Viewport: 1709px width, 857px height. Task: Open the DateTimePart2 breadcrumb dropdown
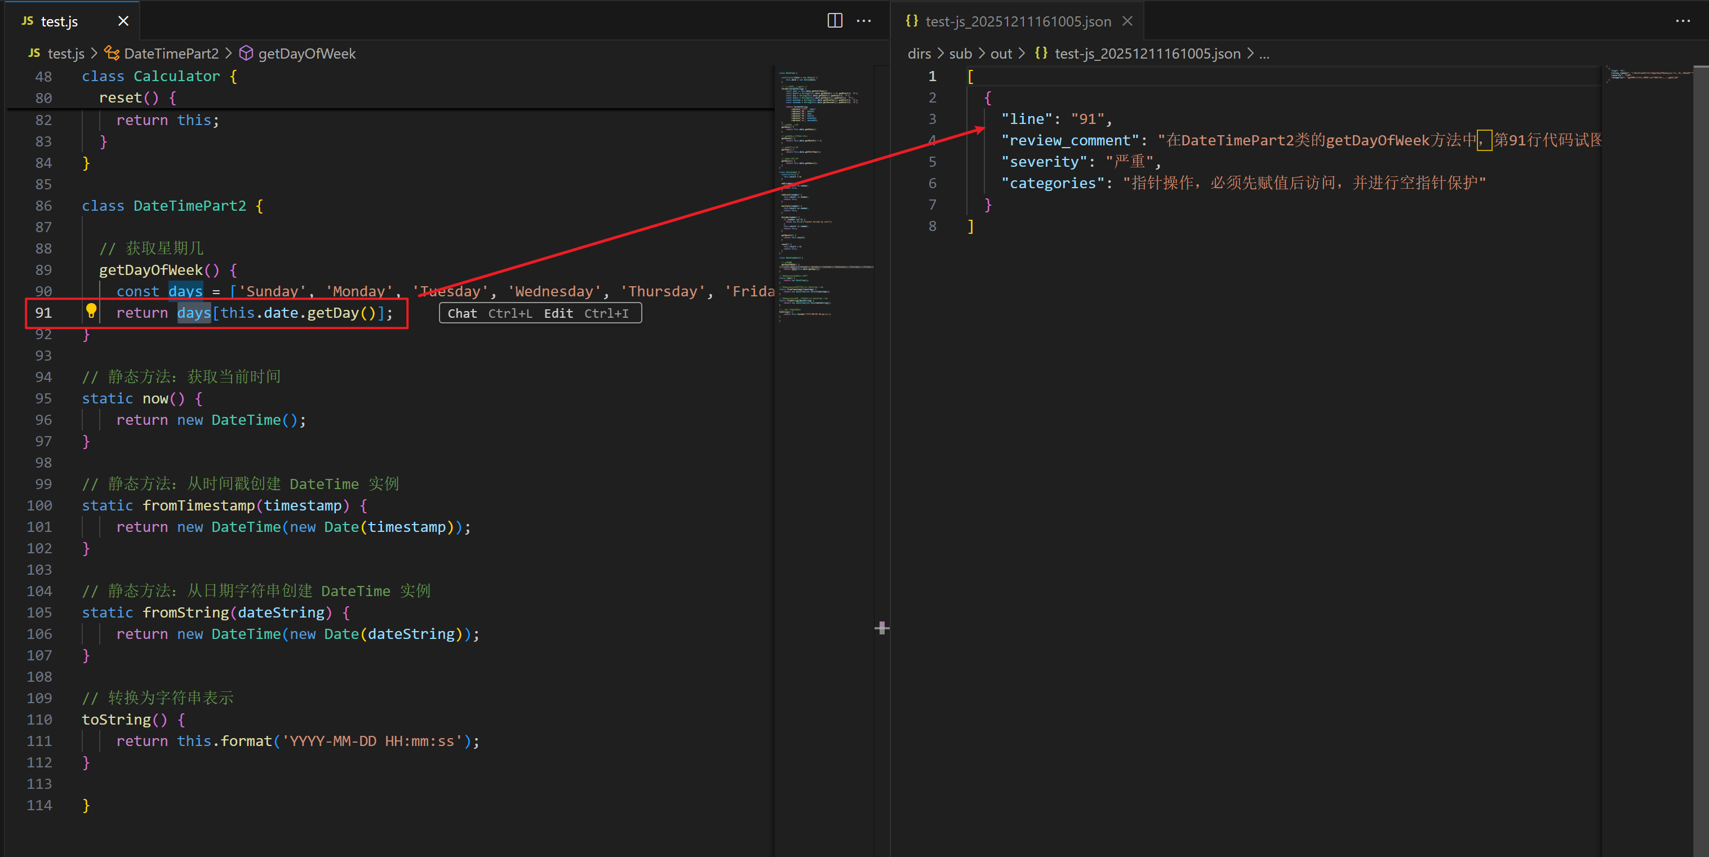(171, 53)
